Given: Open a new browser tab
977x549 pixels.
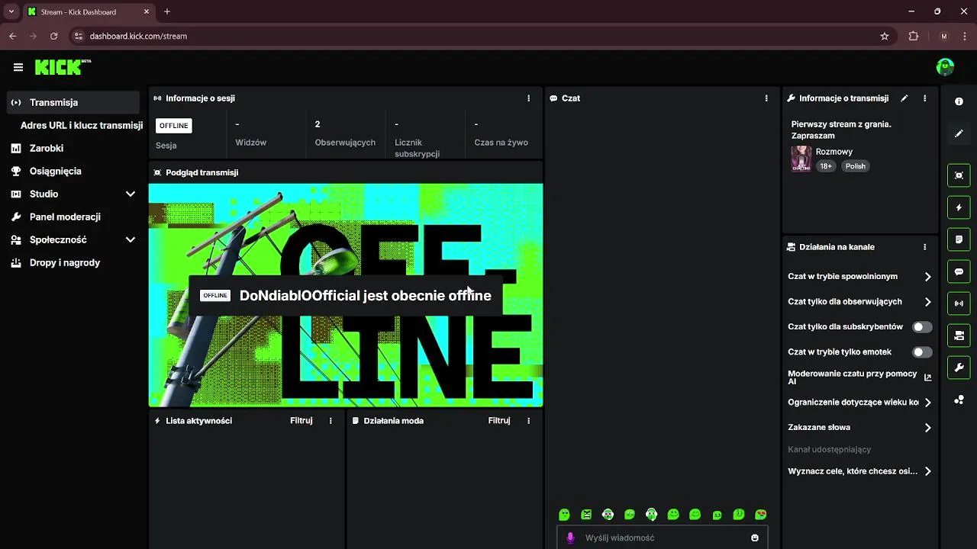Looking at the screenshot, I should click(167, 11).
